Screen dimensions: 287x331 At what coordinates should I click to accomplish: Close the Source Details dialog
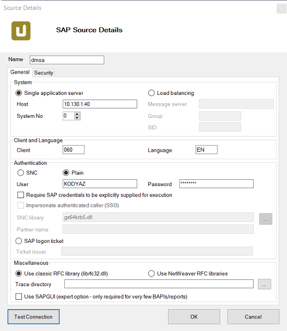[281, 8]
